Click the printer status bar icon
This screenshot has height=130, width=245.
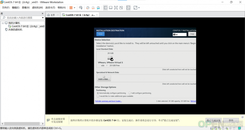point(223,128)
